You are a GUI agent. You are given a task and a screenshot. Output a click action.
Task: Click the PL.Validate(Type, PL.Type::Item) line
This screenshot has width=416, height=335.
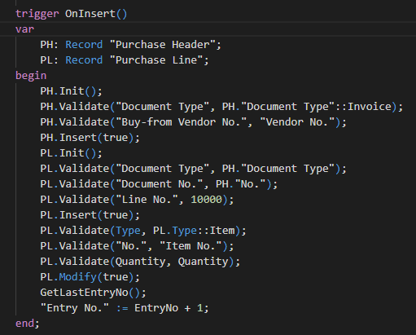coord(143,231)
